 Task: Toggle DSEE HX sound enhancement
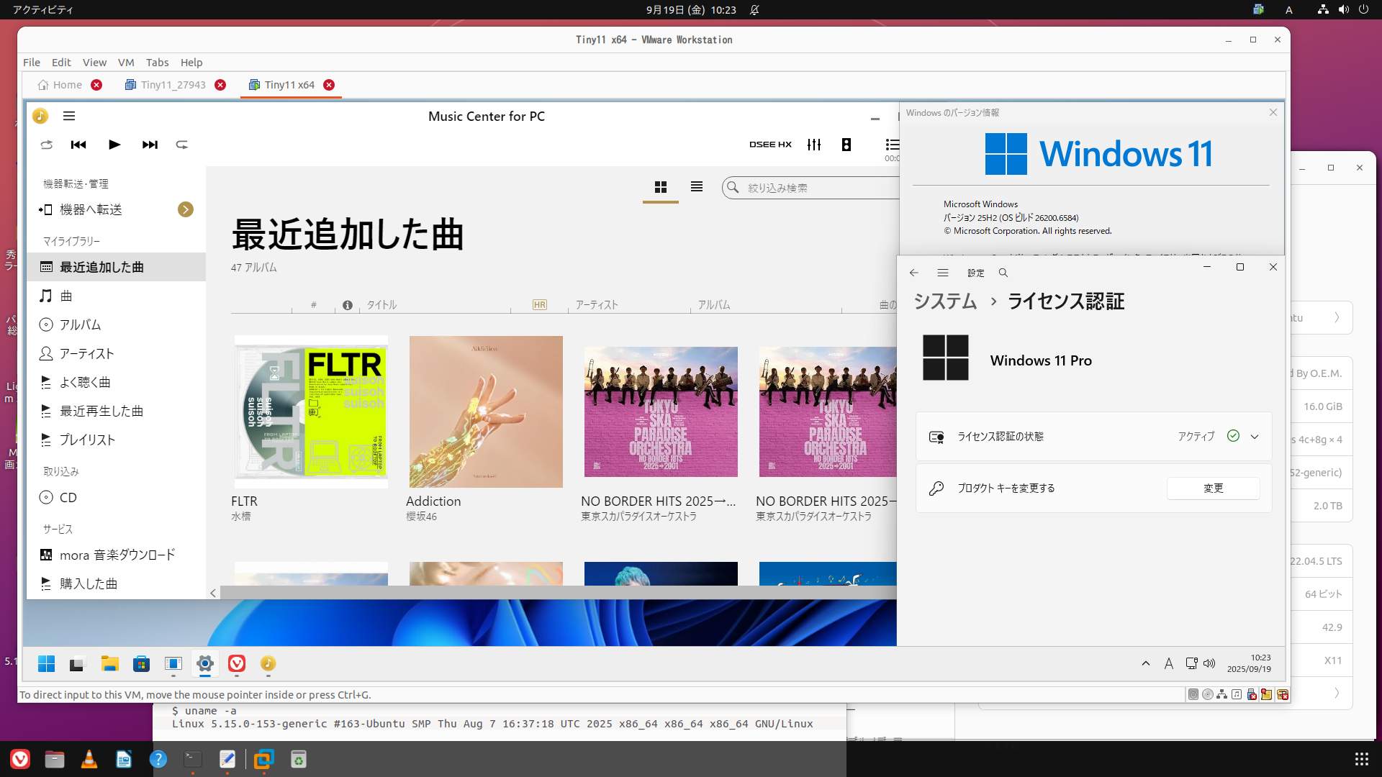pos(770,145)
